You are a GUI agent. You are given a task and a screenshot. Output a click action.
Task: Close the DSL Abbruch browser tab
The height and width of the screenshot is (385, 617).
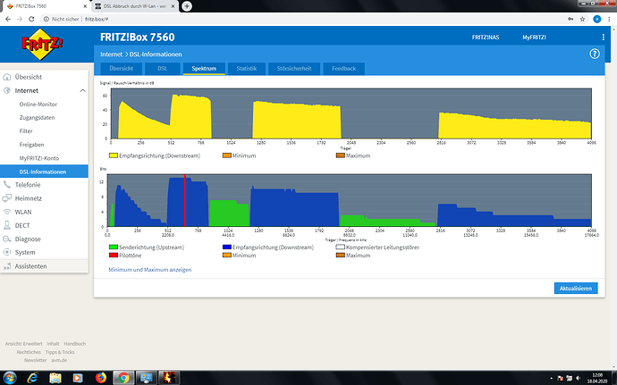point(173,6)
